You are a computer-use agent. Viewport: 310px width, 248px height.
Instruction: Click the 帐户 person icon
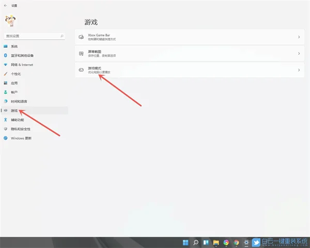point(6,92)
